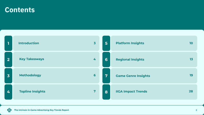The image size is (204, 115).
Task: Click the Contents heading title
Action: pyautogui.click(x=20, y=10)
